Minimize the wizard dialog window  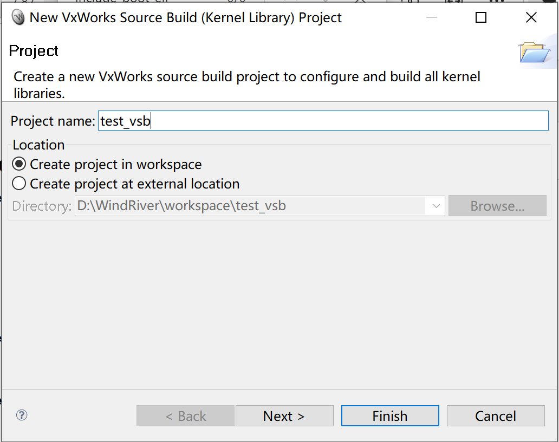(432, 17)
